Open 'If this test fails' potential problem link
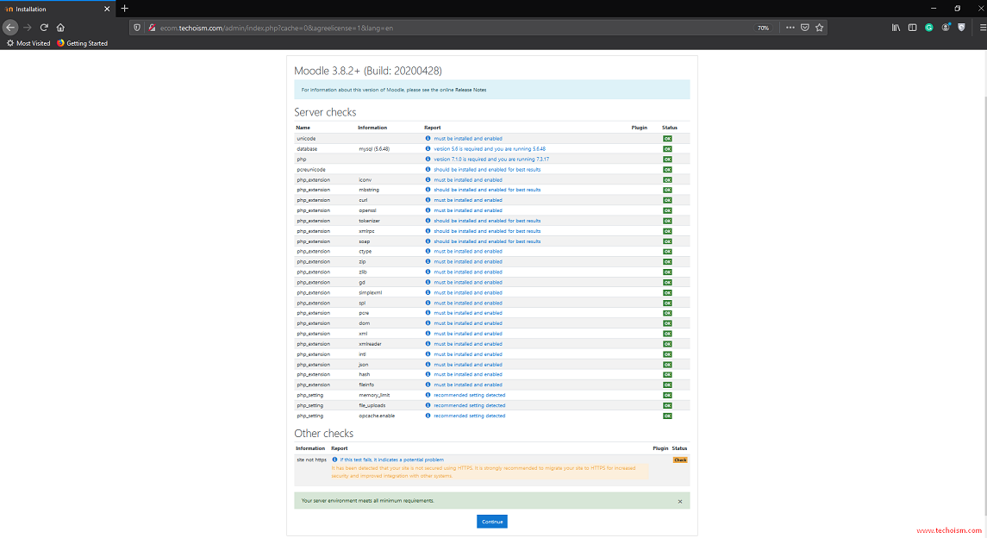Image resolution: width=987 pixels, height=538 pixels. coord(391,460)
